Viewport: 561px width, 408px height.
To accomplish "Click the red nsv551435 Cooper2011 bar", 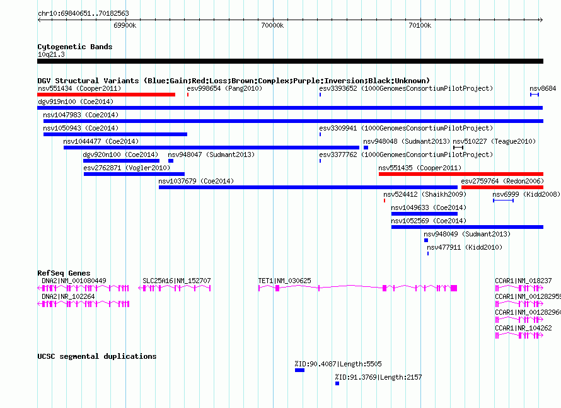I will point(461,174).
